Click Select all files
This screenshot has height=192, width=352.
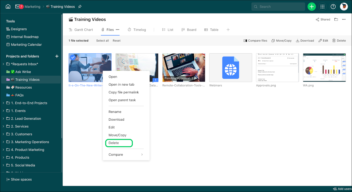pyautogui.click(x=102, y=41)
